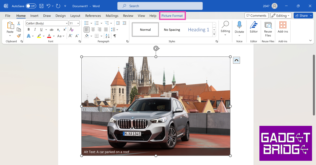
Task: Switch to the Insert tab
Action: pyautogui.click(x=34, y=16)
